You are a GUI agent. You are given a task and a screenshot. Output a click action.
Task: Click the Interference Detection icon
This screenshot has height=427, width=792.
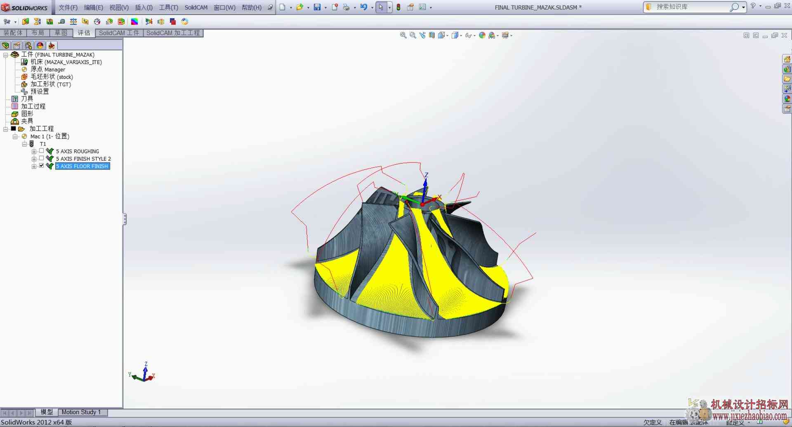[x=26, y=21]
